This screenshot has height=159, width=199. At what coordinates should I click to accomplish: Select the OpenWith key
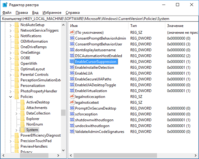[x=29, y=64]
